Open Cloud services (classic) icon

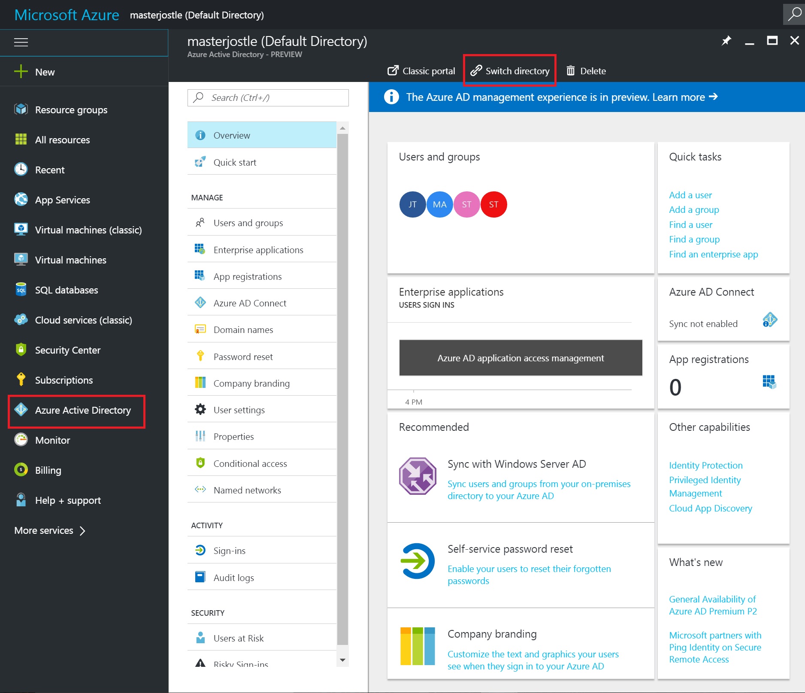click(21, 320)
